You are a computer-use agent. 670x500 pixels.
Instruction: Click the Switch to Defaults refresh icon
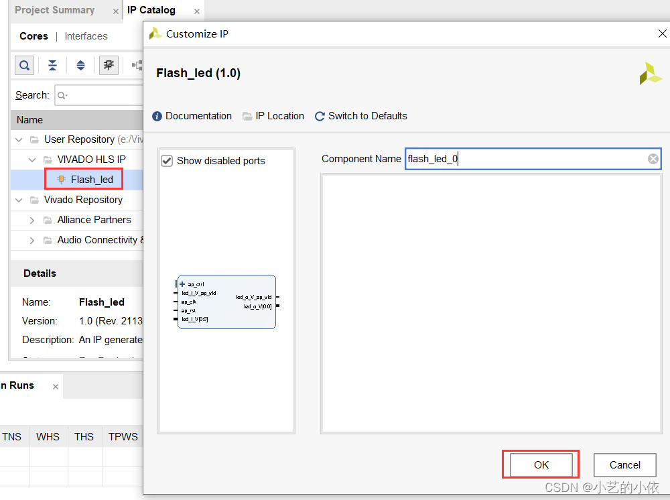tap(320, 116)
